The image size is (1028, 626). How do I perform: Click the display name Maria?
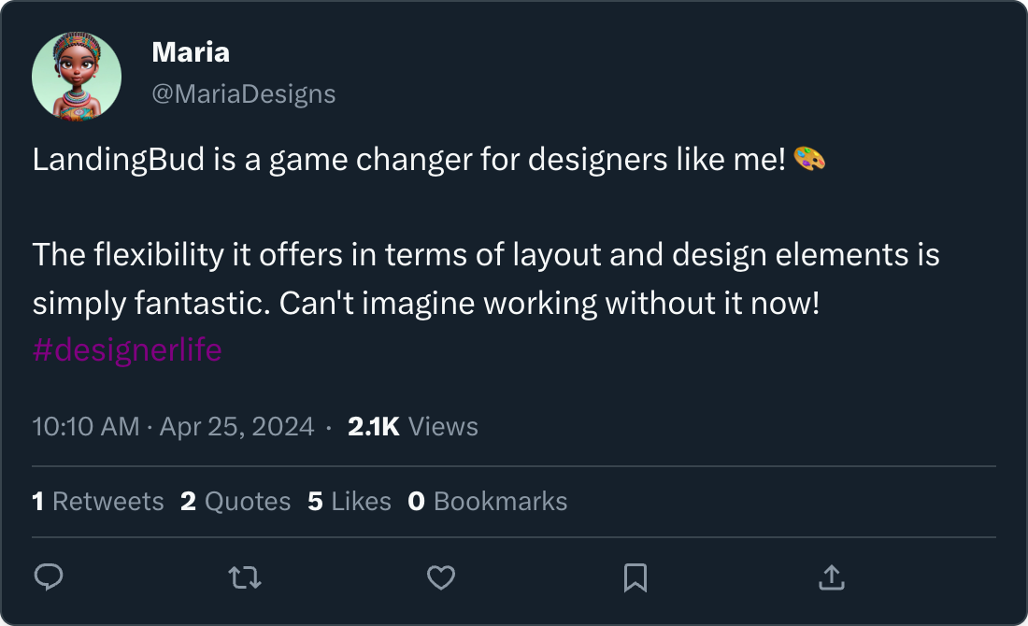coord(191,52)
